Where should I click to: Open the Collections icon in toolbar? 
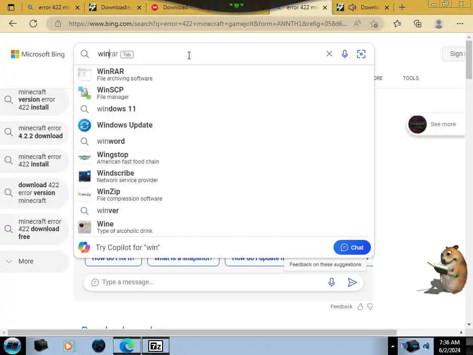click(418, 24)
